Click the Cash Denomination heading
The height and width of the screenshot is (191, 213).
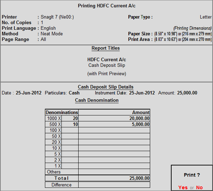coord(97,100)
